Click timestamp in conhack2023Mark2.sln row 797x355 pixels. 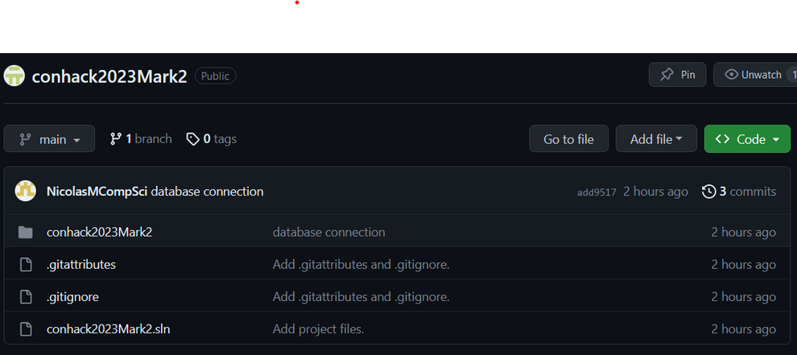tap(744, 329)
